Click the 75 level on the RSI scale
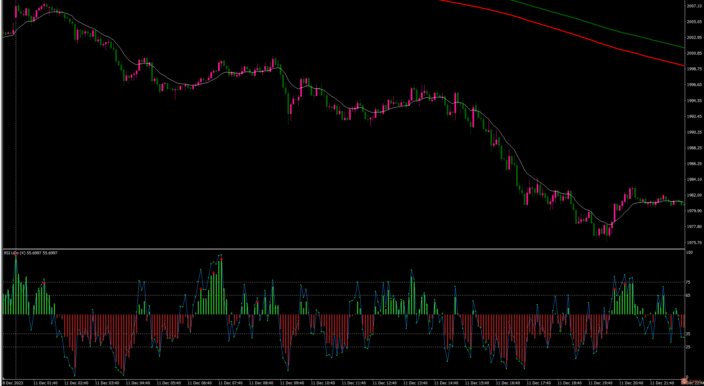 click(x=688, y=282)
